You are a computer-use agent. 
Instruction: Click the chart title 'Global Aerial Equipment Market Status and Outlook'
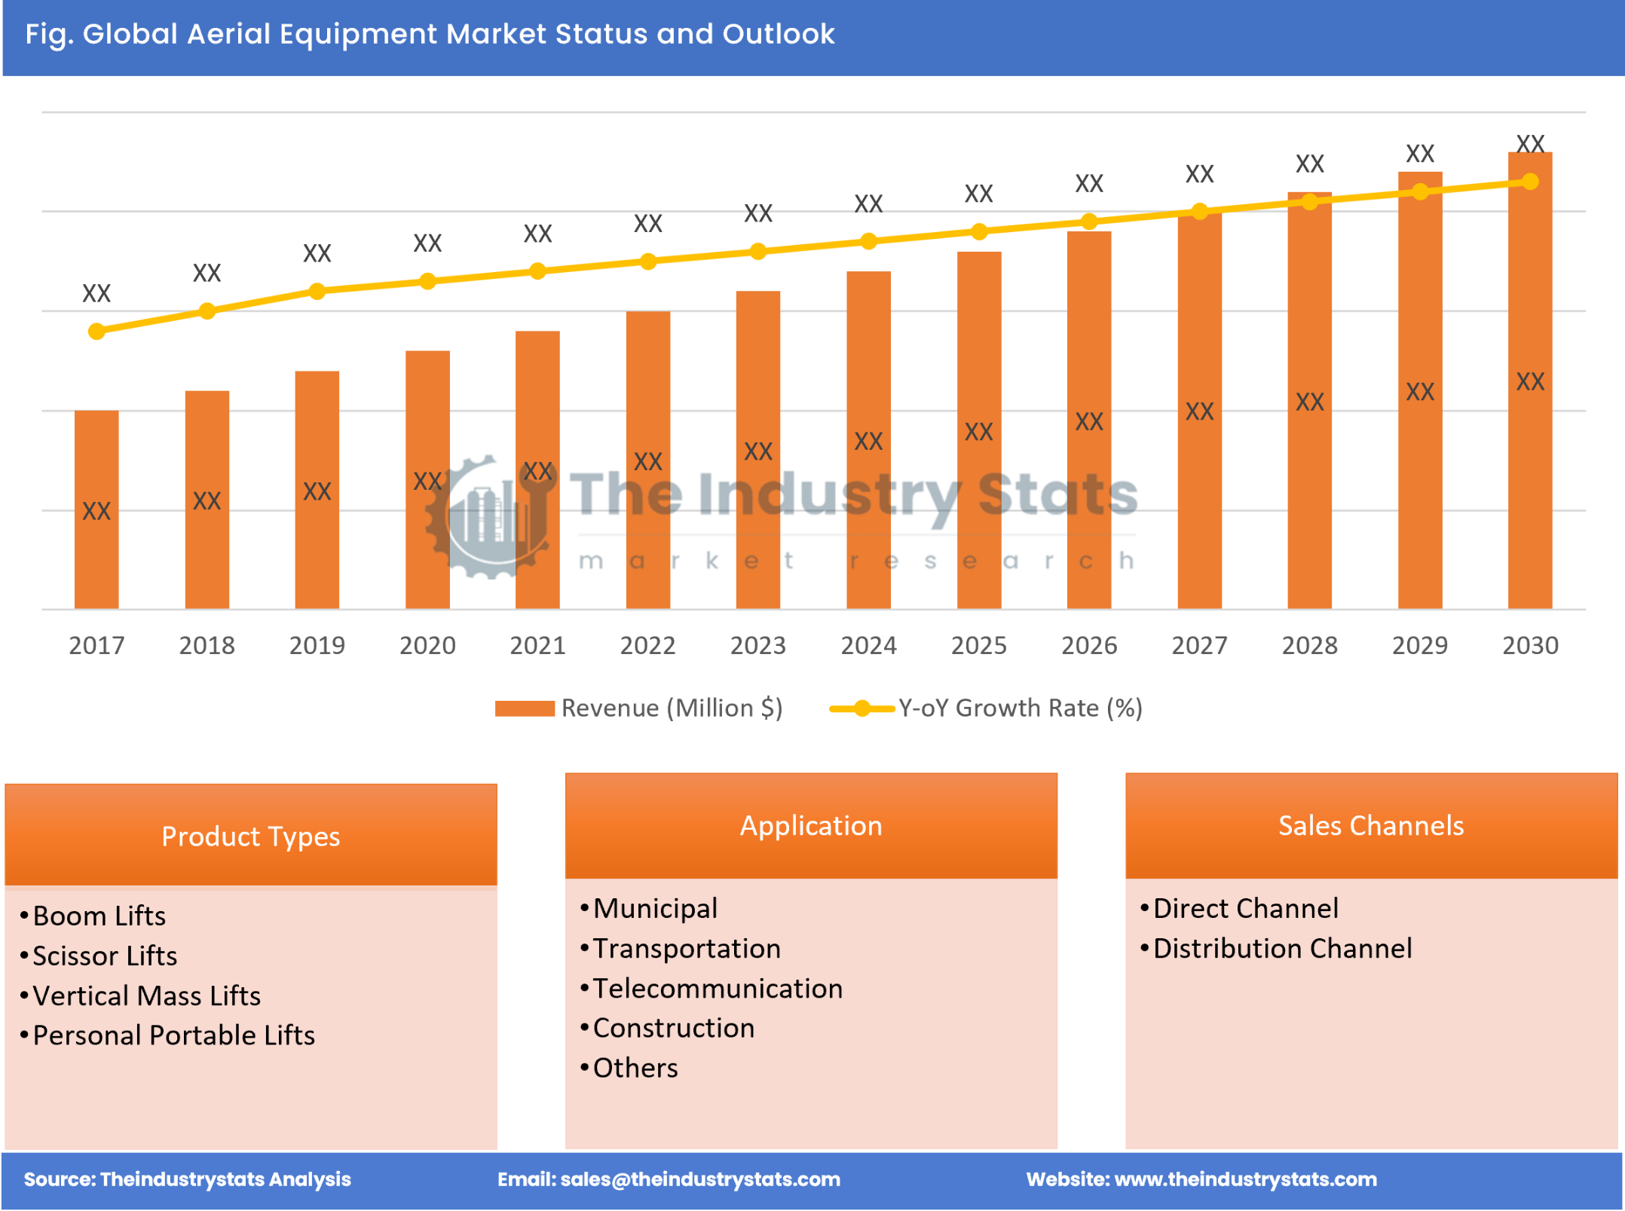(458, 34)
